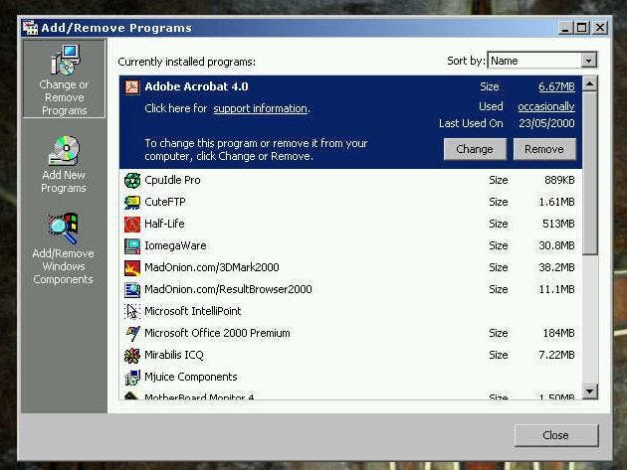Open the support information link

[261, 108]
